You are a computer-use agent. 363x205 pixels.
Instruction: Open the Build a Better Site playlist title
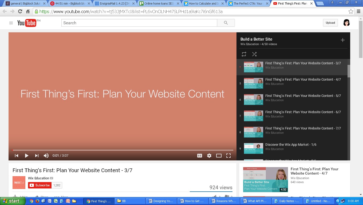256,39
